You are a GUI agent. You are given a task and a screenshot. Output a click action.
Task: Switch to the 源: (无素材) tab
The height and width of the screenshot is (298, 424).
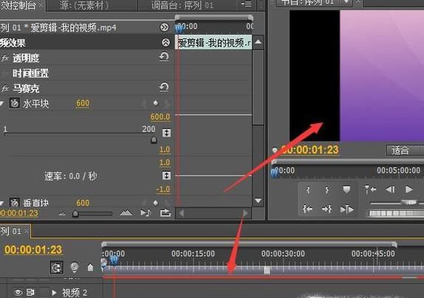(83, 5)
